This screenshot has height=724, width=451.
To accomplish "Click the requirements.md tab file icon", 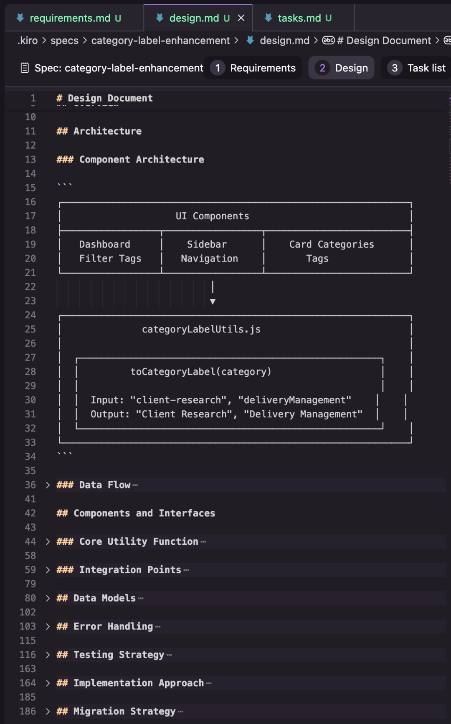I will (20, 18).
